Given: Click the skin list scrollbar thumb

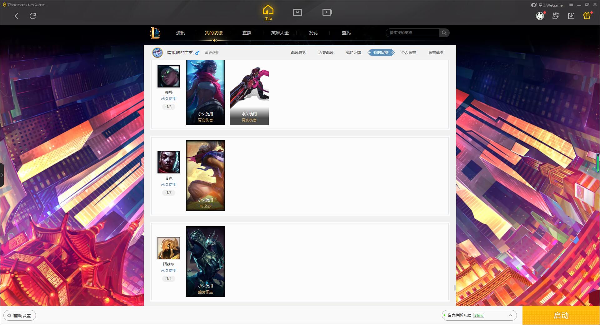Looking at the screenshot, I should 454,287.
